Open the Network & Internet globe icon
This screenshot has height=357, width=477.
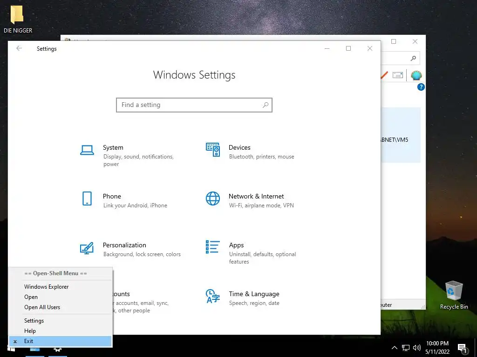pyautogui.click(x=212, y=198)
